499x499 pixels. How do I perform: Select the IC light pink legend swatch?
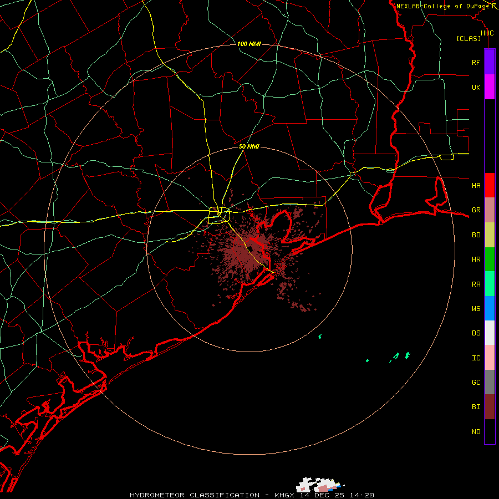pos(490,358)
